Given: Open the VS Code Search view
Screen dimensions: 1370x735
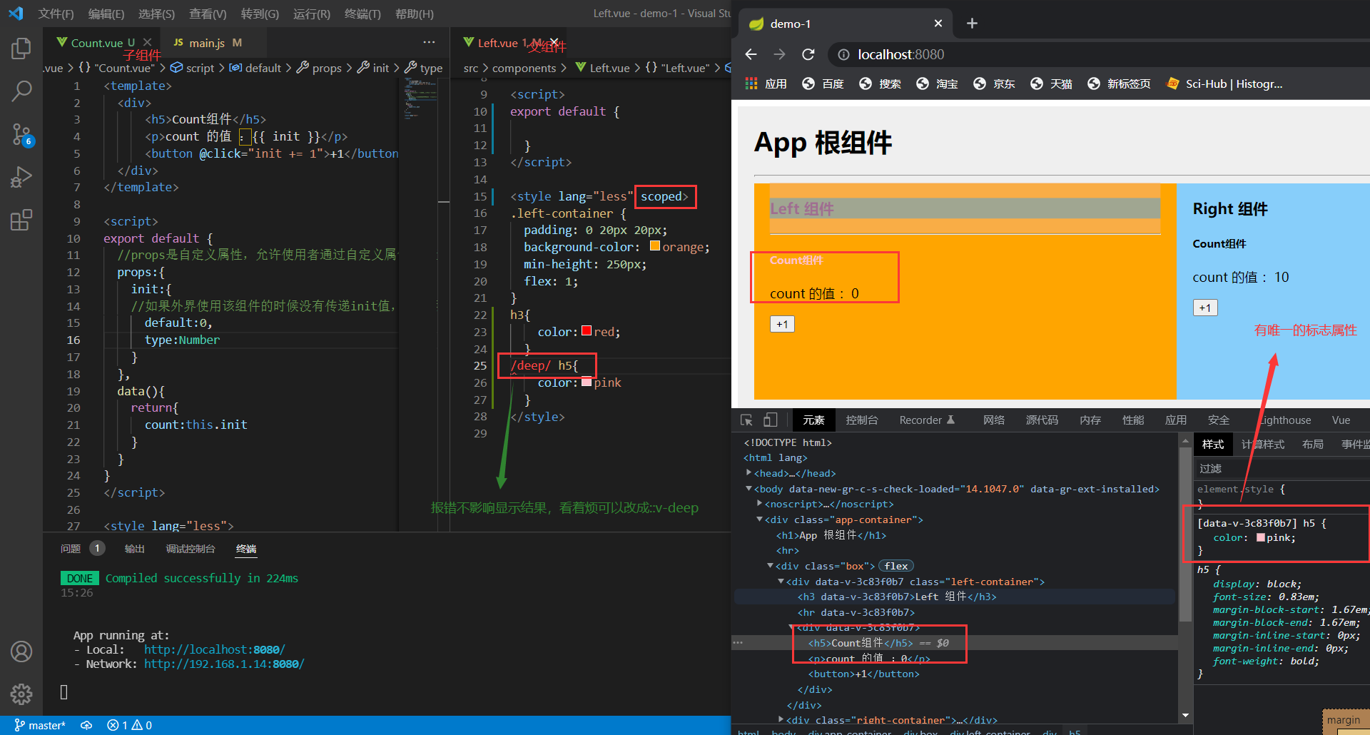Looking at the screenshot, I should click(x=21, y=91).
